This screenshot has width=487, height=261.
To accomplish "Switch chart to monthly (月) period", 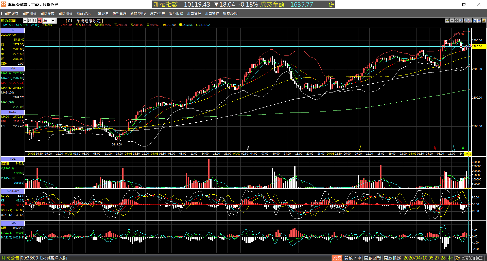I will tap(34, 21).
